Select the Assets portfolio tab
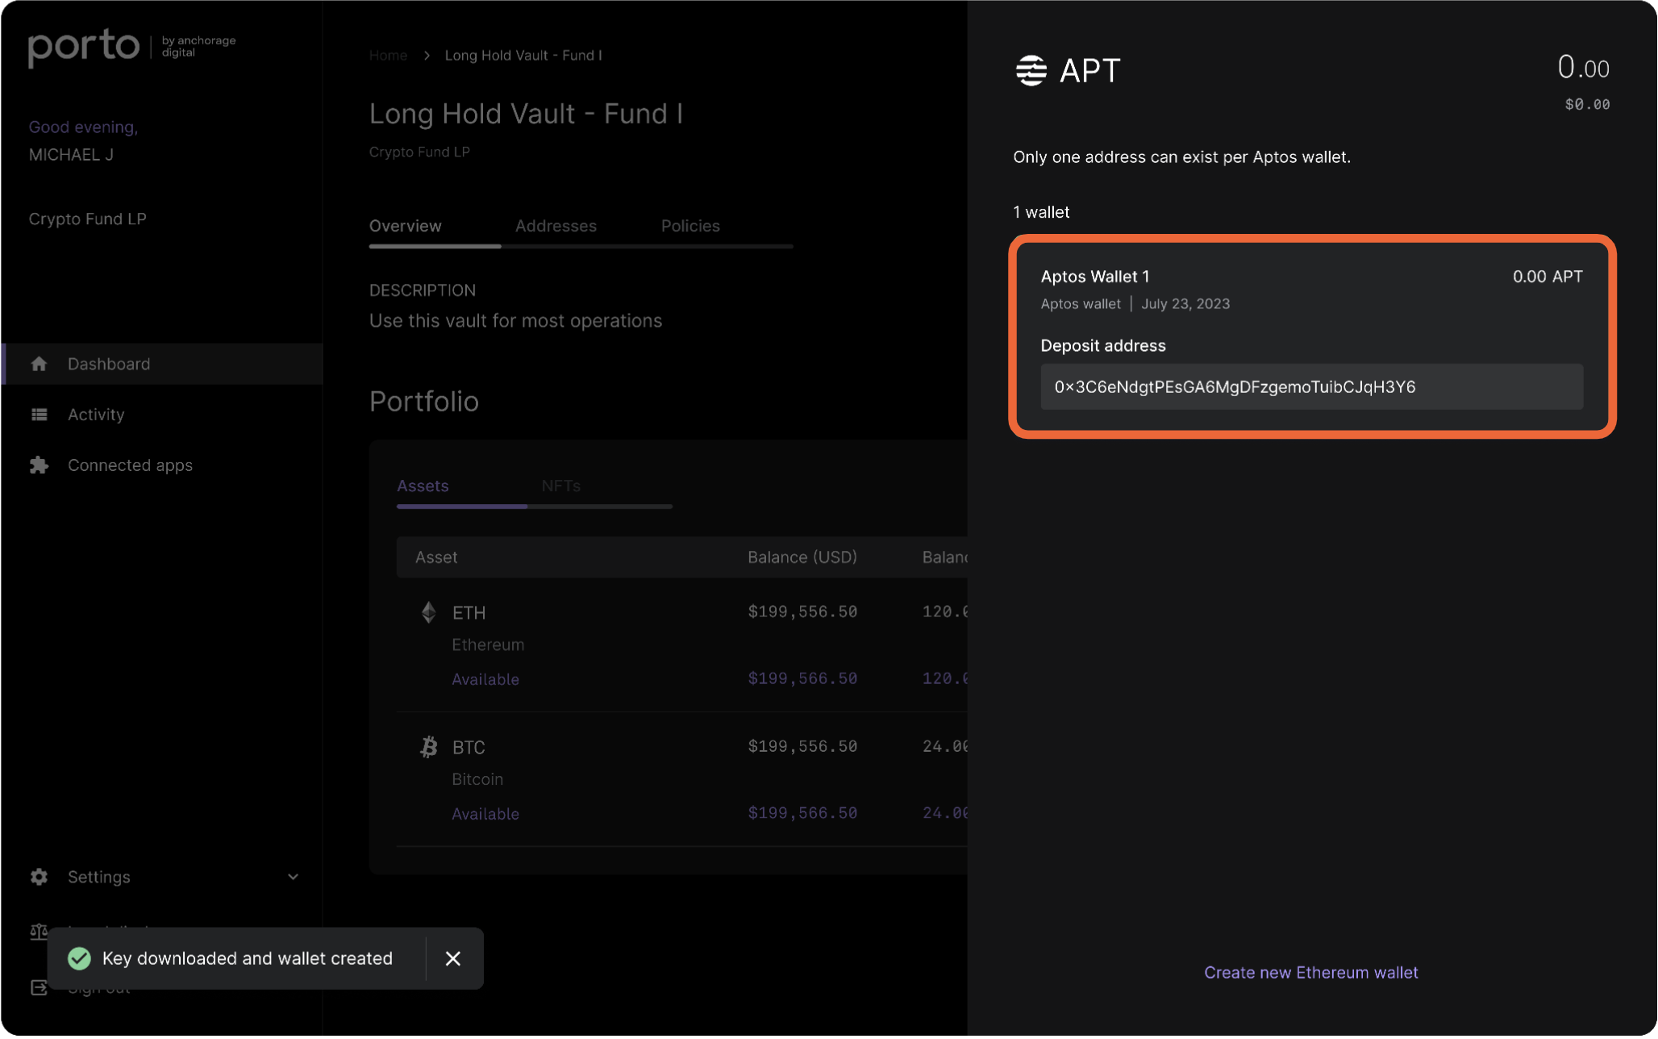This screenshot has width=1658, height=1039. pos(423,486)
